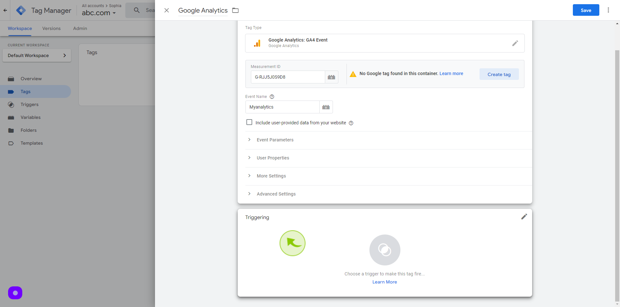Switch to Workspace tab
The image size is (620, 307).
coord(20,28)
